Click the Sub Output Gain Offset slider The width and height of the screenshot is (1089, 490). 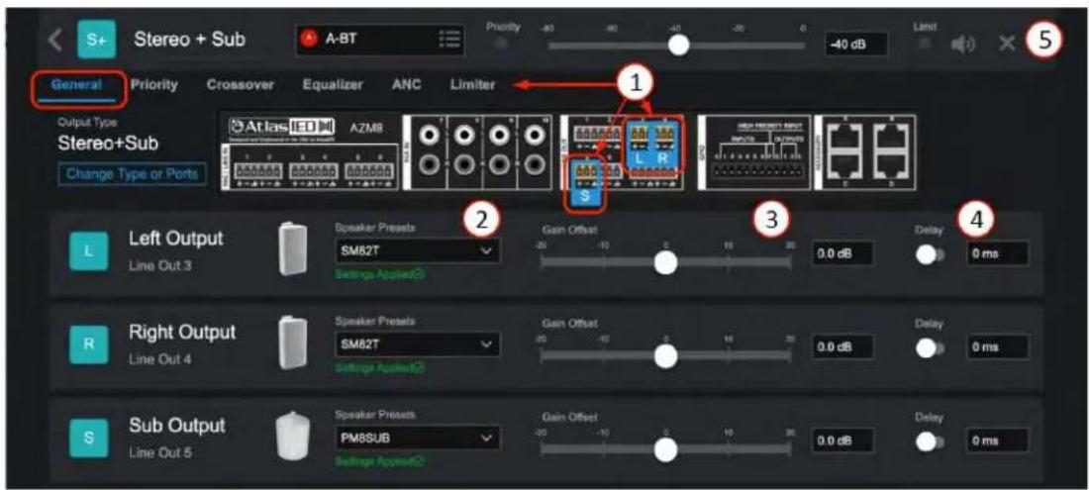665,449
